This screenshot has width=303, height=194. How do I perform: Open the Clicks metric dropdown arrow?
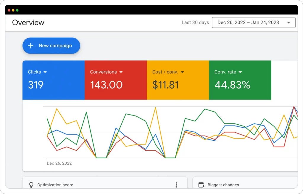coord(45,72)
